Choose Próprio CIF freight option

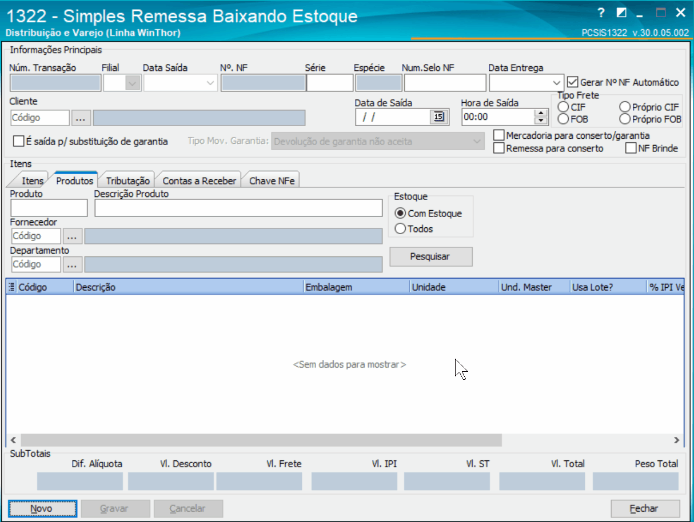coord(625,107)
